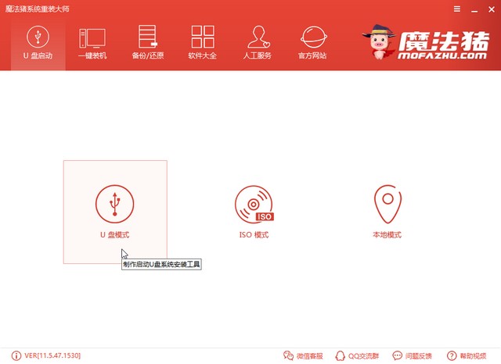Select the U盘模式 USB icon
Image resolution: width=501 pixels, height=364 pixels.
(114, 203)
